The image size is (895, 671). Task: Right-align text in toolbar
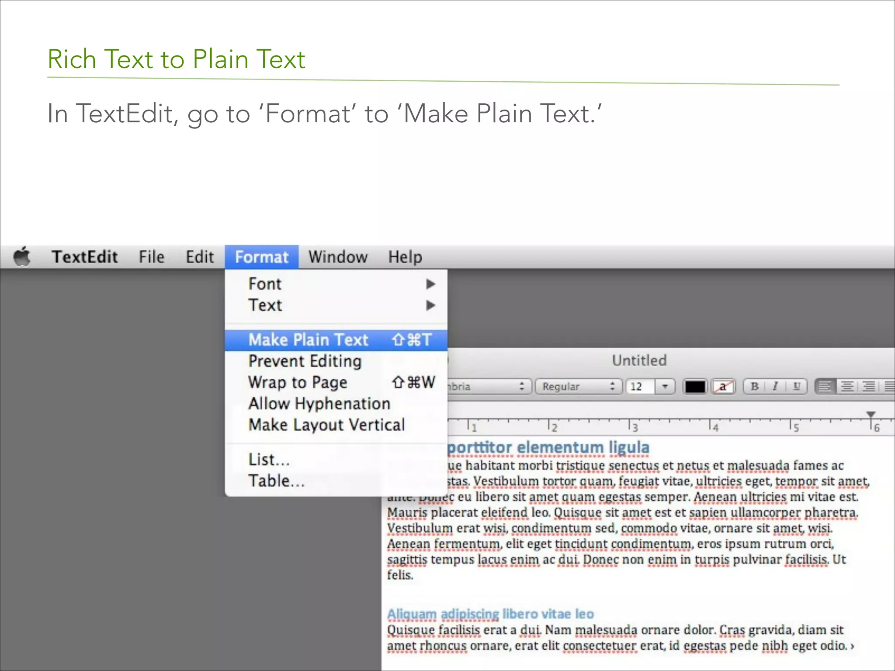click(869, 387)
